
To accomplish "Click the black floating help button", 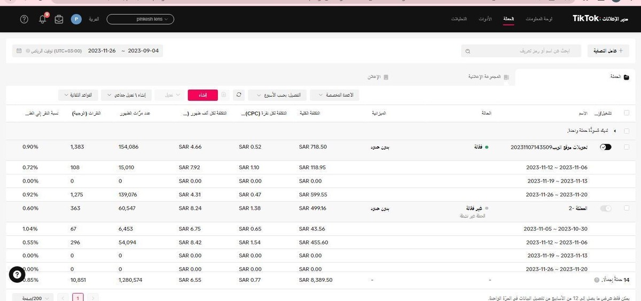I will (17, 274).
